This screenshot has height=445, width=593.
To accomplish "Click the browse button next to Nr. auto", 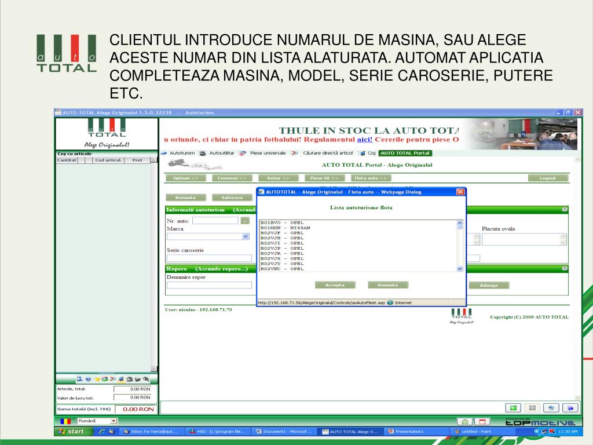I will coord(245,221).
